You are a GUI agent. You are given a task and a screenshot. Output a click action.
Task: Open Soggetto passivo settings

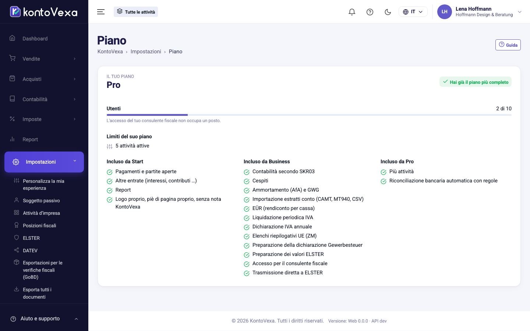click(41, 200)
